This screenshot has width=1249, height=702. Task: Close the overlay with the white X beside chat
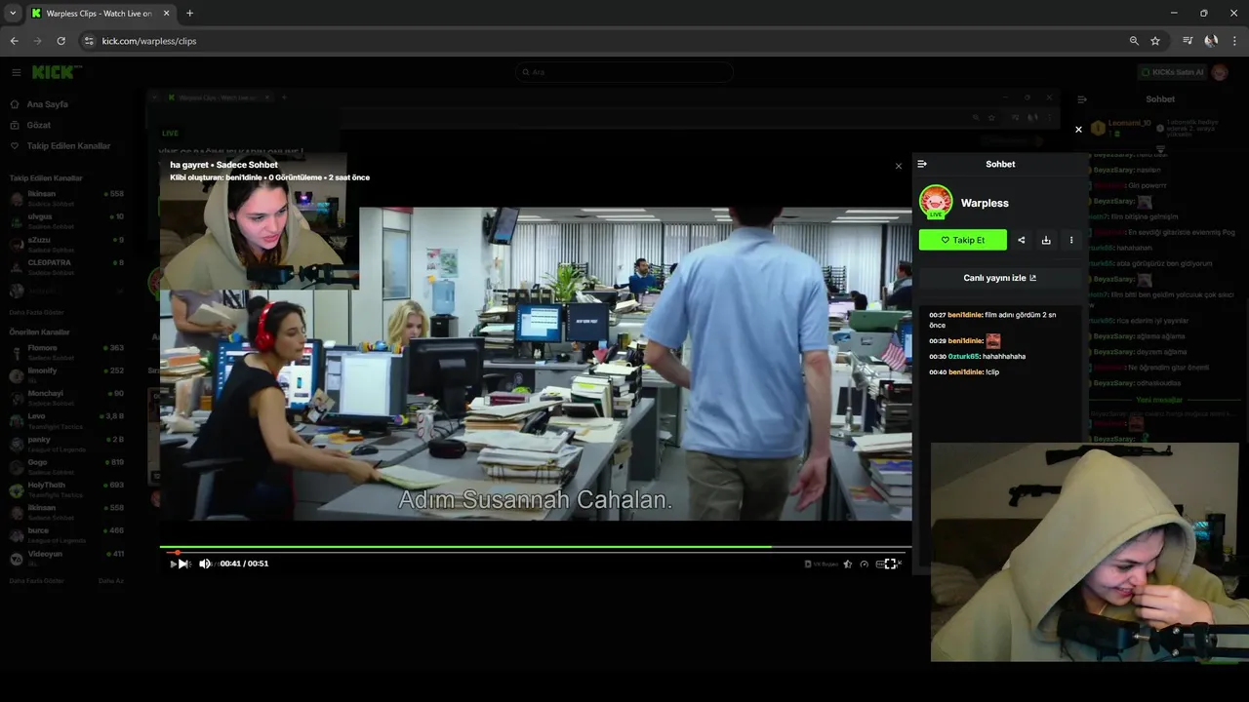(x=1078, y=129)
